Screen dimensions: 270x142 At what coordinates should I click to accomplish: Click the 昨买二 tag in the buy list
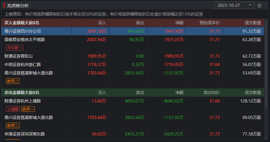(13, 81)
